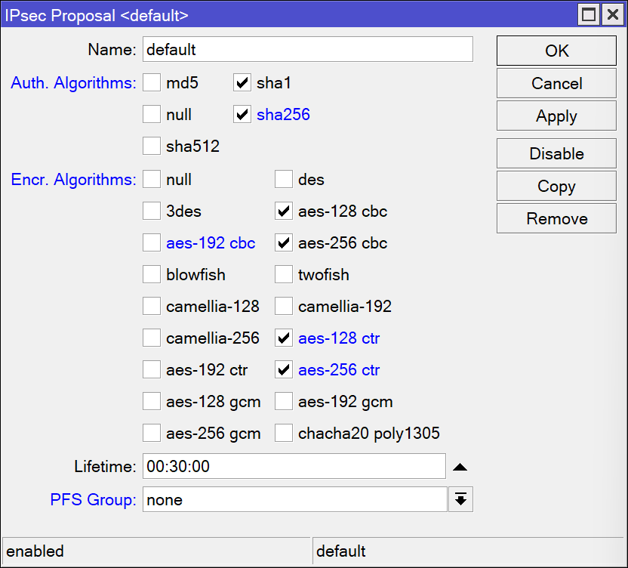The image size is (628, 568).
Task: Maximize the IPsec Proposal window
Action: [588, 15]
